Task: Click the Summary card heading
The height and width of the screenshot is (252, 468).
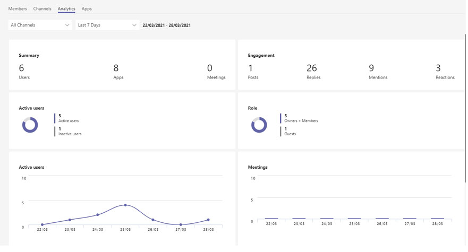Action: [x=29, y=56]
